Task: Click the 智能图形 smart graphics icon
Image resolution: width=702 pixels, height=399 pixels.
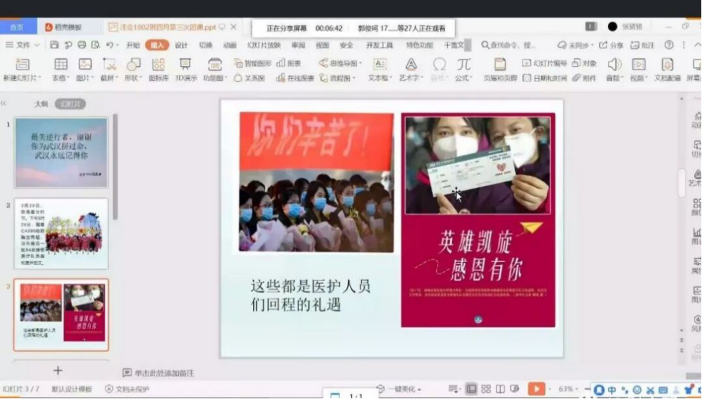Action: coord(252,64)
